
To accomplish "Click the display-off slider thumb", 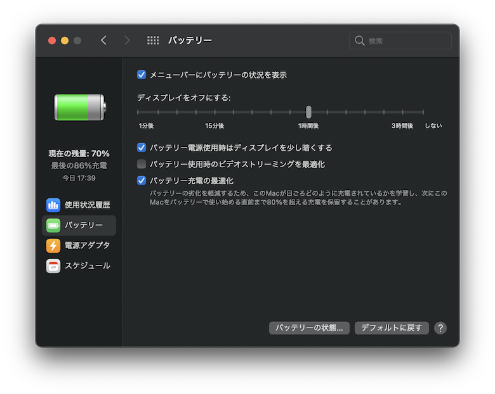I will click(x=308, y=112).
